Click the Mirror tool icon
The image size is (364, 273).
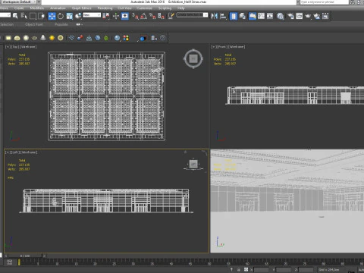pos(215,16)
